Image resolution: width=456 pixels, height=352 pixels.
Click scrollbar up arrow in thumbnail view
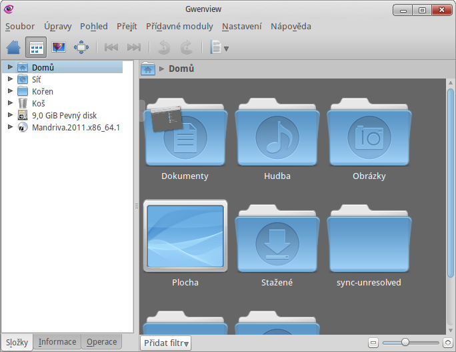pyautogui.click(x=451, y=83)
